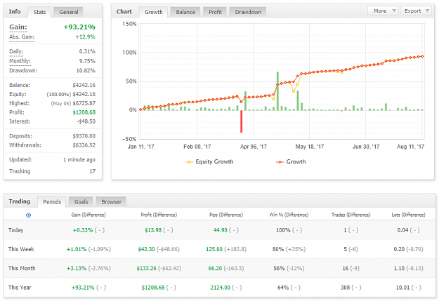Click the $6336.52 Withdrawals value
This screenshot has width=439, height=301.
[84, 145]
